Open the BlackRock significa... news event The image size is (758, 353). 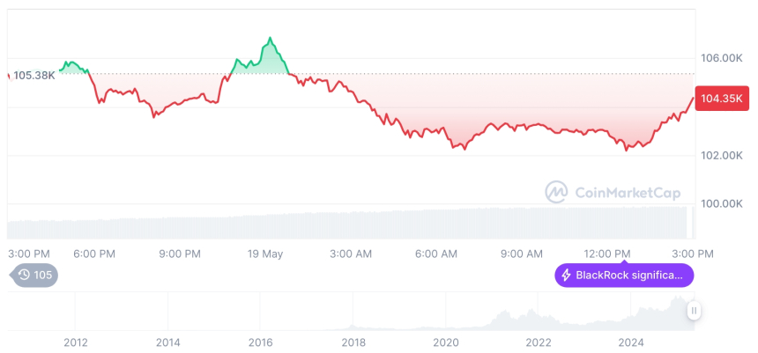coord(628,276)
